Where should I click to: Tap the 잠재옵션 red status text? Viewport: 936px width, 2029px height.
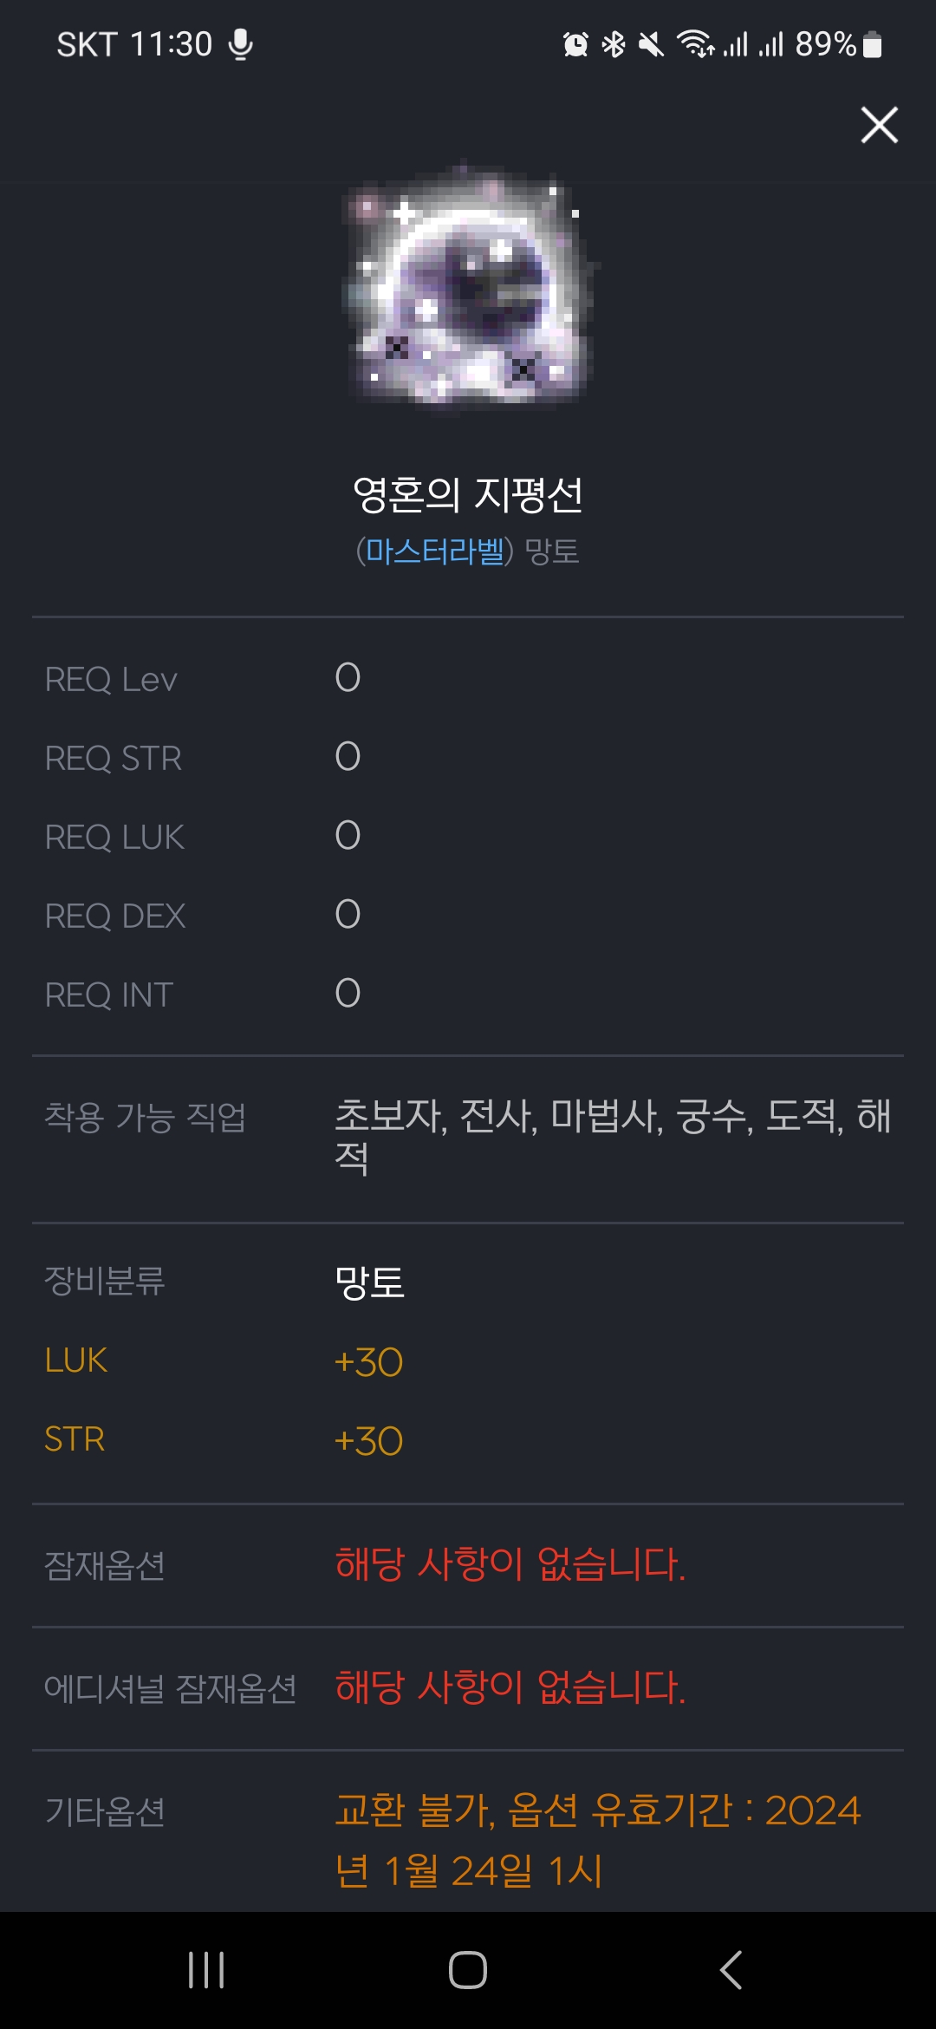click(x=510, y=1564)
